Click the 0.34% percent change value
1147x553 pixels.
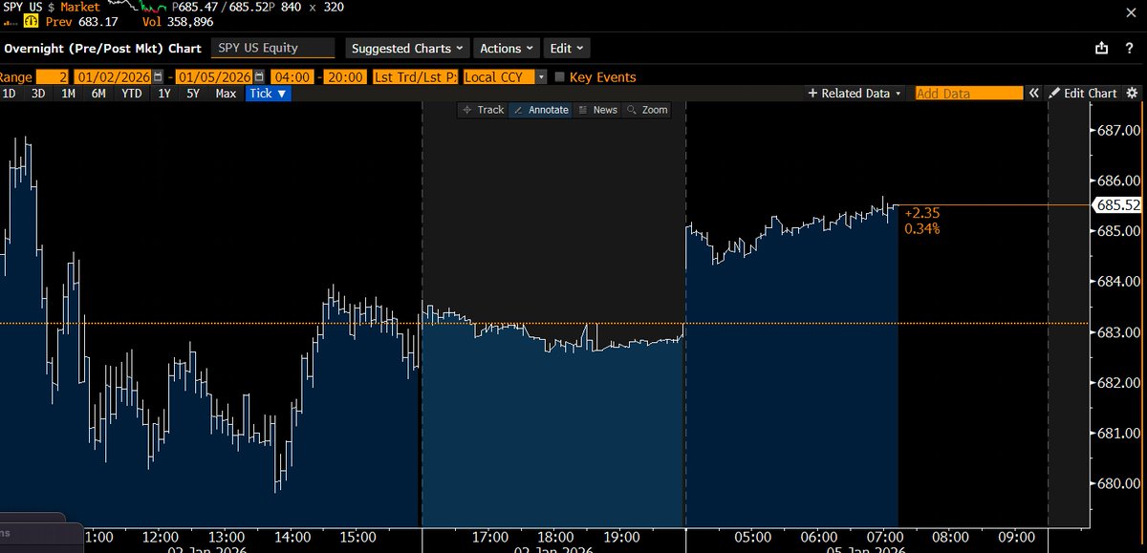922,229
